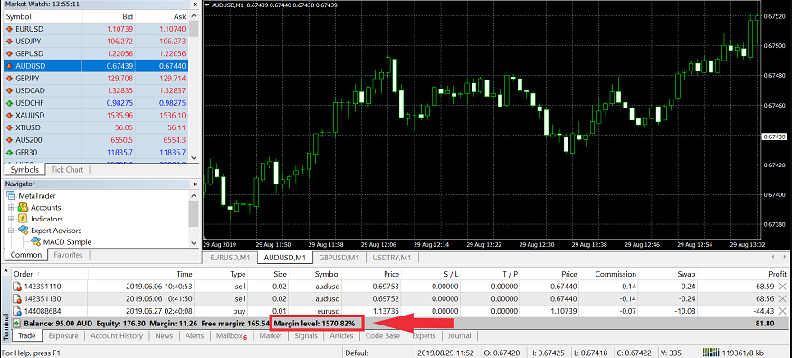
Task: Click the arrow icon beside XTIUSD
Action: 9,127
